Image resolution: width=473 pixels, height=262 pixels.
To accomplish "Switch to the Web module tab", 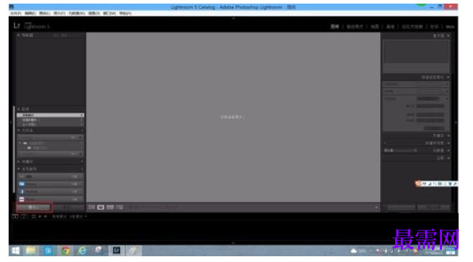I will click(450, 27).
